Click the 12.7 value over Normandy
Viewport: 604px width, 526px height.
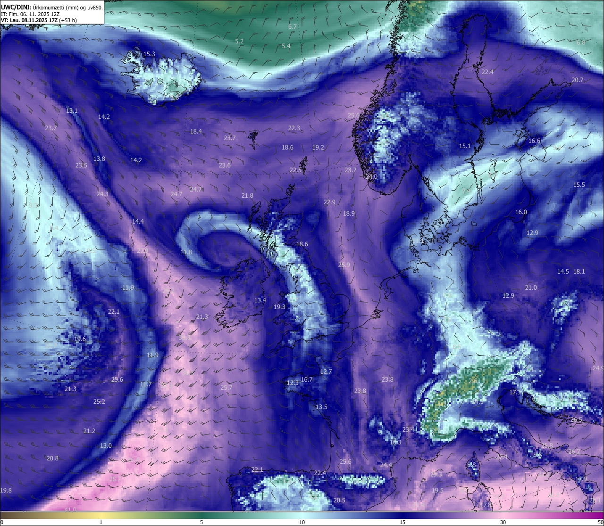(x=326, y=372)
